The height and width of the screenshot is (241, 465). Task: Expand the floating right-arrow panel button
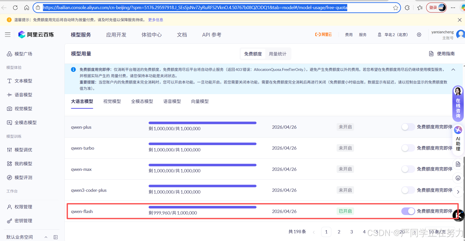coord(458,192)
